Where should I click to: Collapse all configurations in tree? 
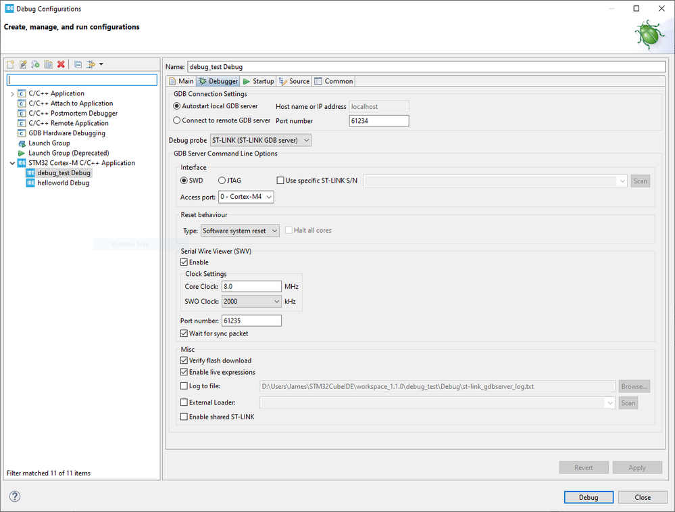click(x=78, y=64)
